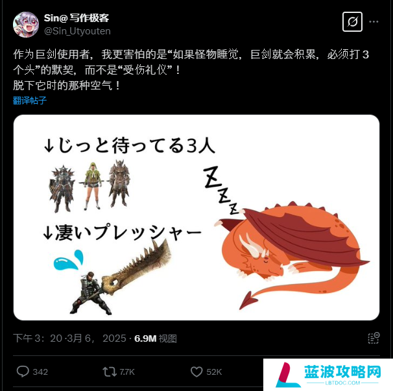Open the timestamp 下午 3:20 · 3月 6, 2025

69,338
